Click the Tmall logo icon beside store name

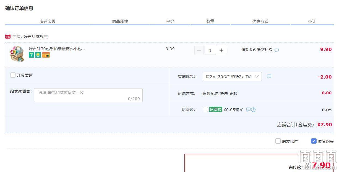[x=8, y=37]
